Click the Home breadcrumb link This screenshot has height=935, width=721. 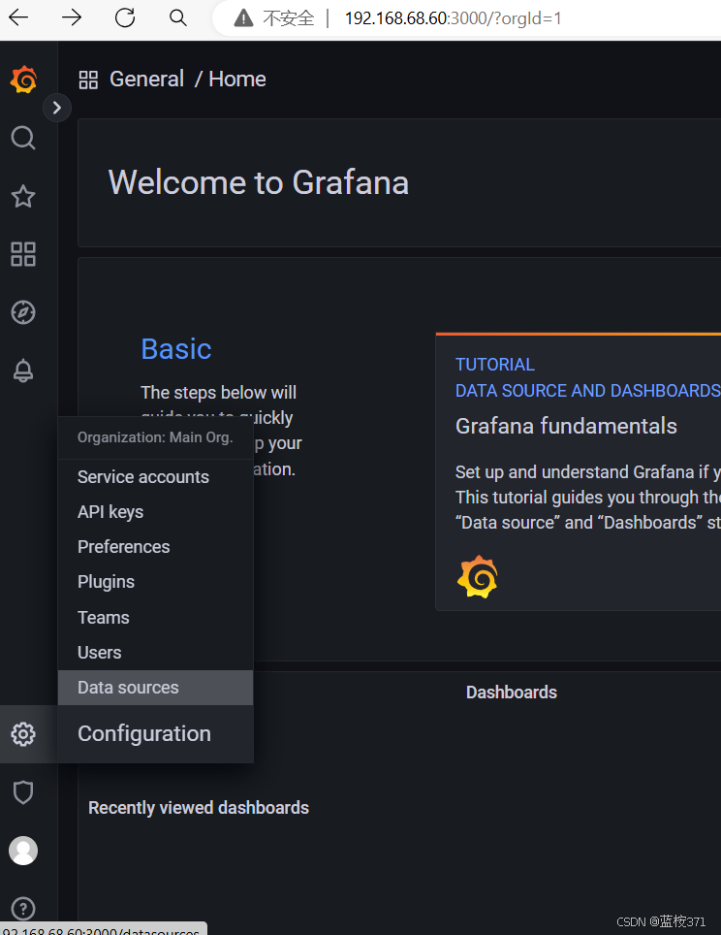coord(237,80)
